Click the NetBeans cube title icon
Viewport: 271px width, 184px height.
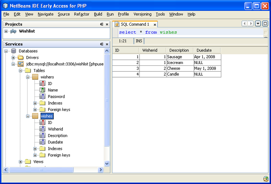point(5,6)
